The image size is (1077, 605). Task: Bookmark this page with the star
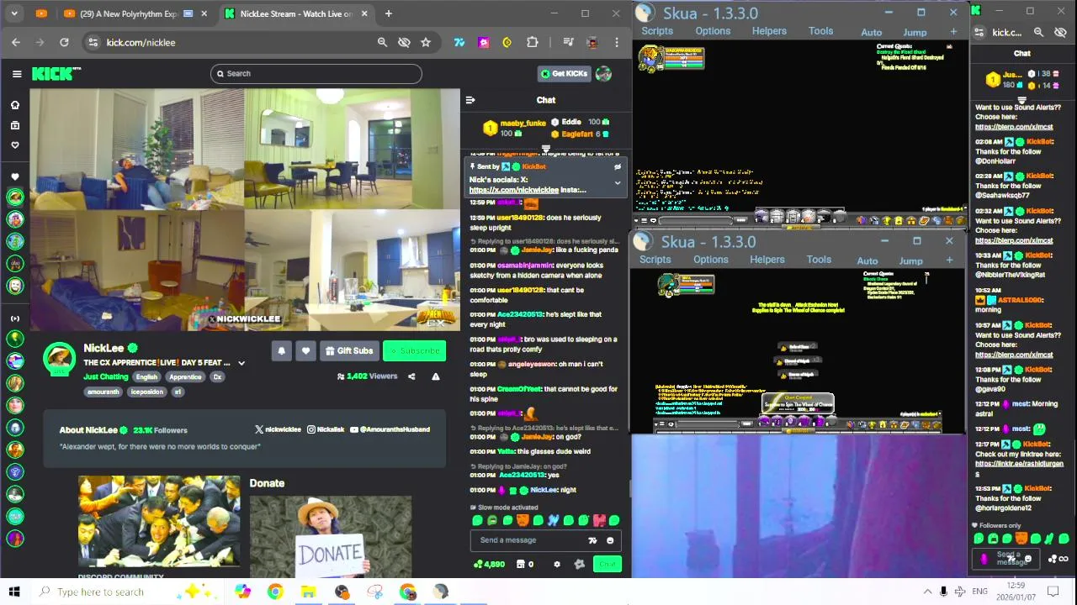tap(426, 42)
